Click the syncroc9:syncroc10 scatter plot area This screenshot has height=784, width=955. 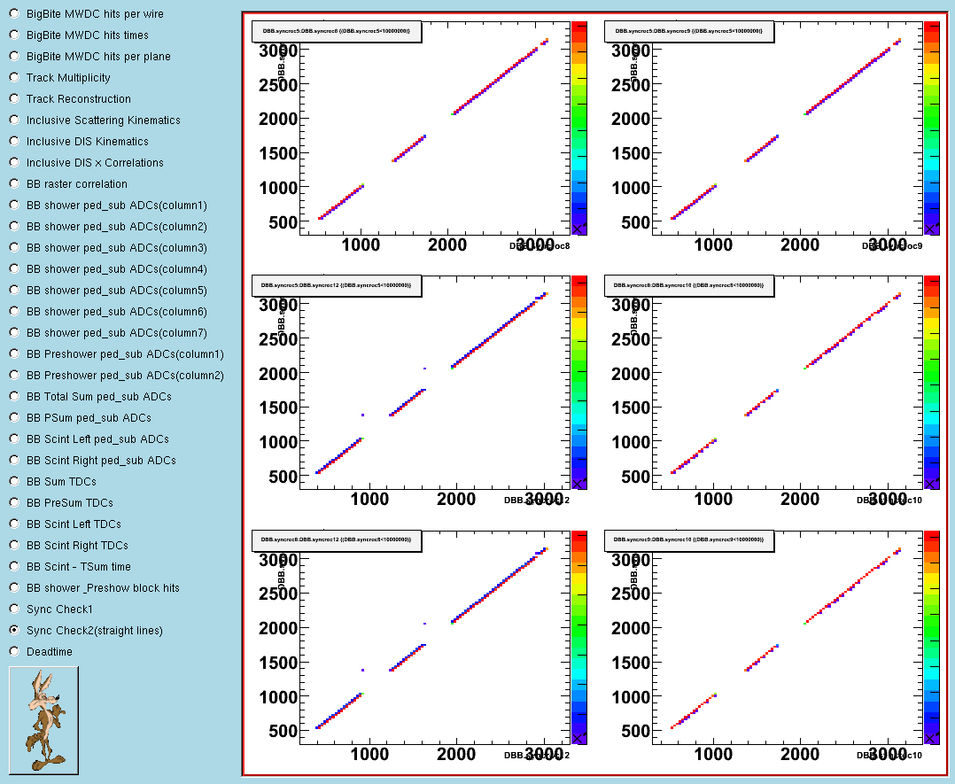(x=788, y=637)
